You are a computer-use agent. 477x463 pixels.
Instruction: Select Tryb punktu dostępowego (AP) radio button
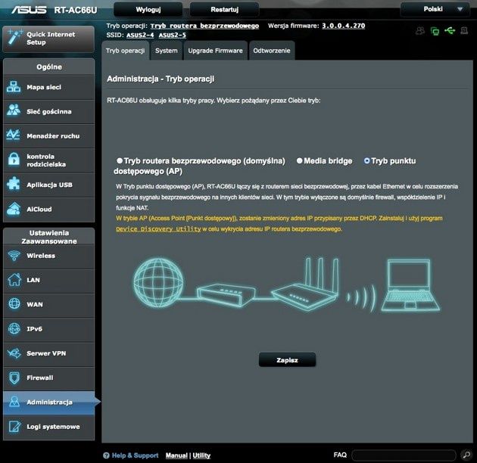click(367, 160)
